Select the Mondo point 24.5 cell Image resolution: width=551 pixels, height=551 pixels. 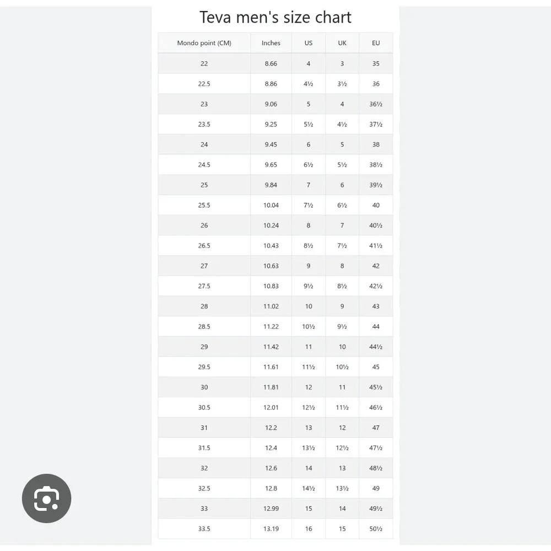204,165
